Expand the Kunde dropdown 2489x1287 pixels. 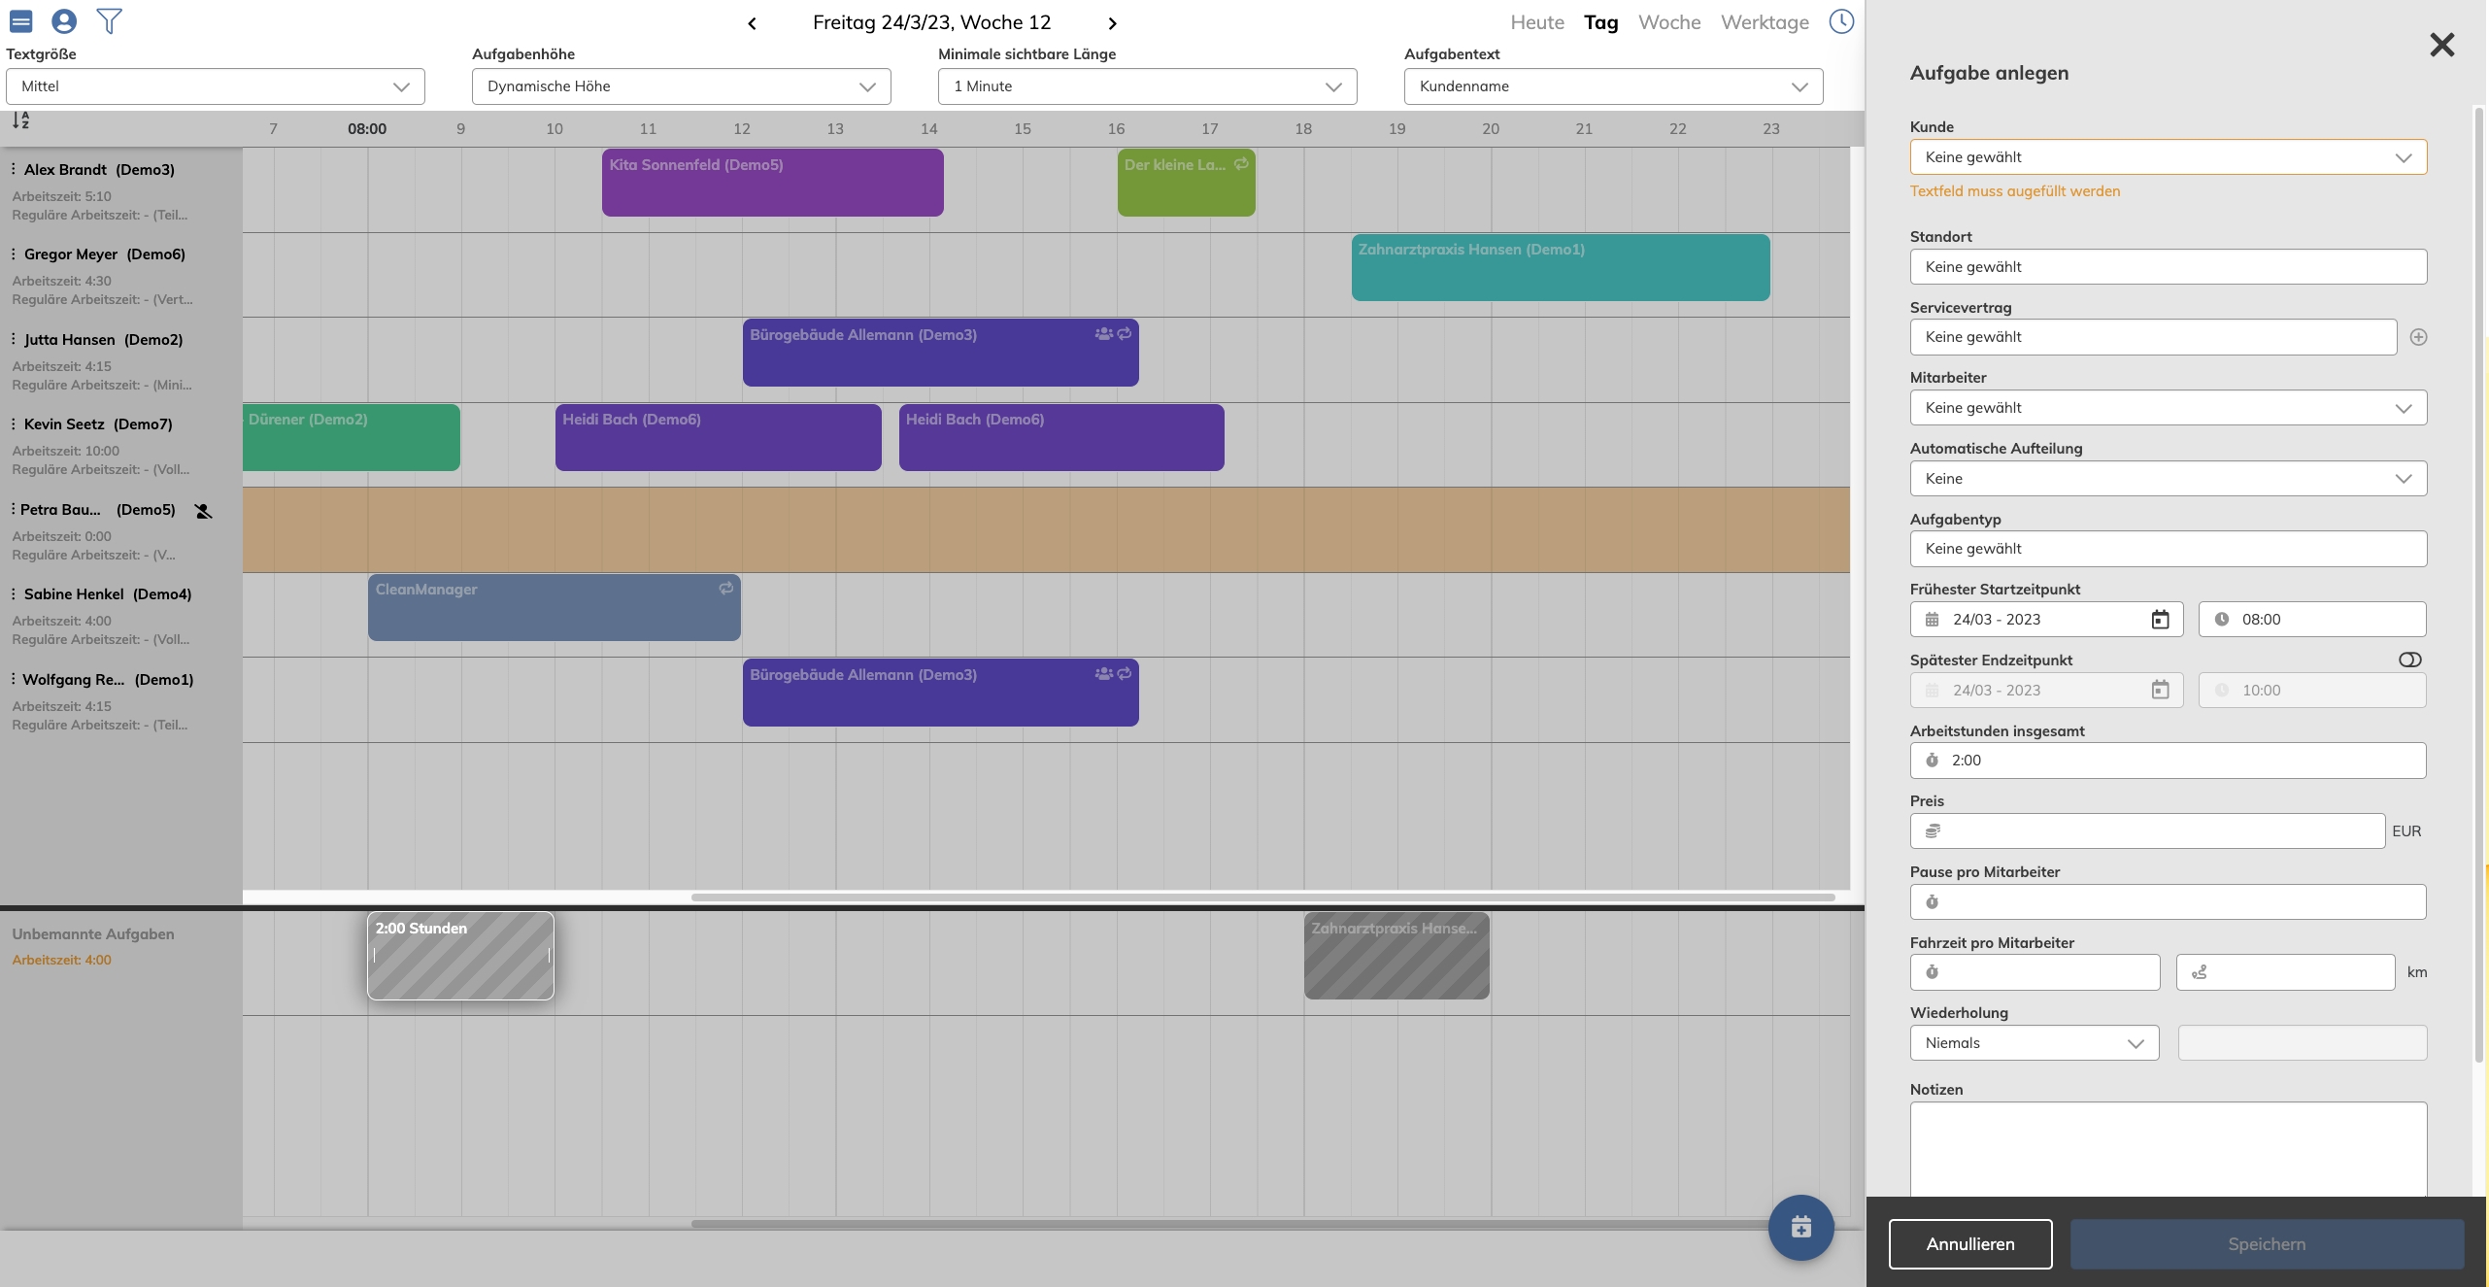tap(2168, 157)
